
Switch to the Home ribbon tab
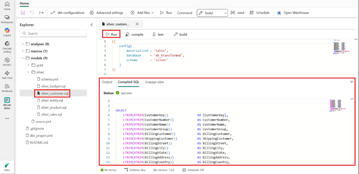[x=24, y=4]
